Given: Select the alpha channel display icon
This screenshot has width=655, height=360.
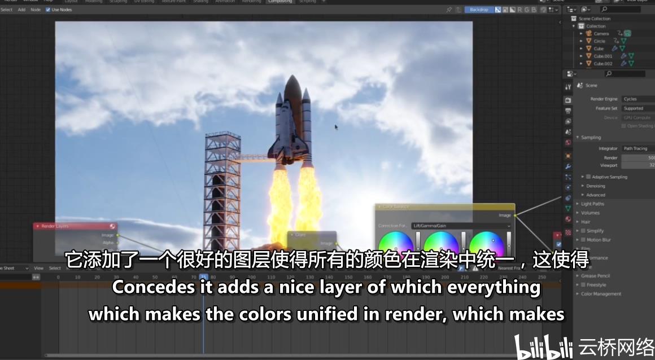Looking at the screenshot, I should [x=512, y=10].
